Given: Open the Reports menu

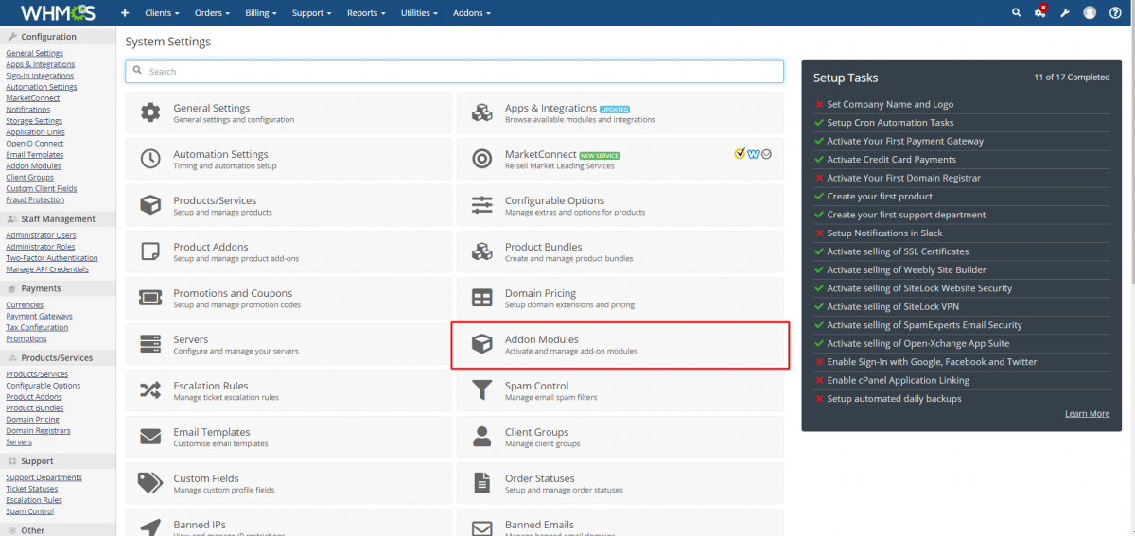Looking at the screenshot, I should click(366, 13).
